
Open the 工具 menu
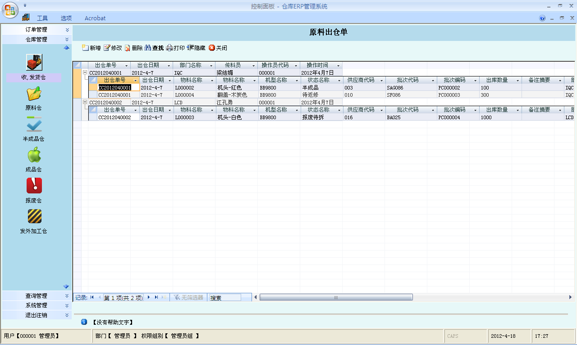coord(42,18)
